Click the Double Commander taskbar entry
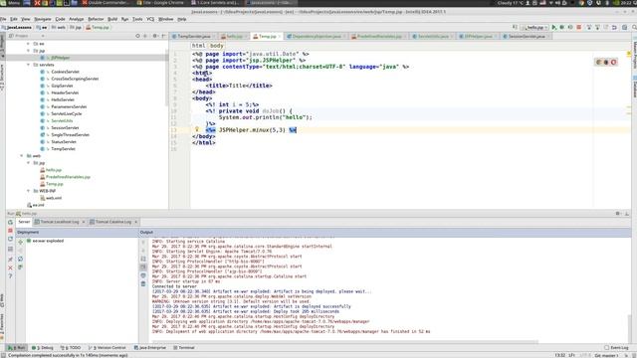The height and width of the screenshot is (358, 637). (106, 2)
